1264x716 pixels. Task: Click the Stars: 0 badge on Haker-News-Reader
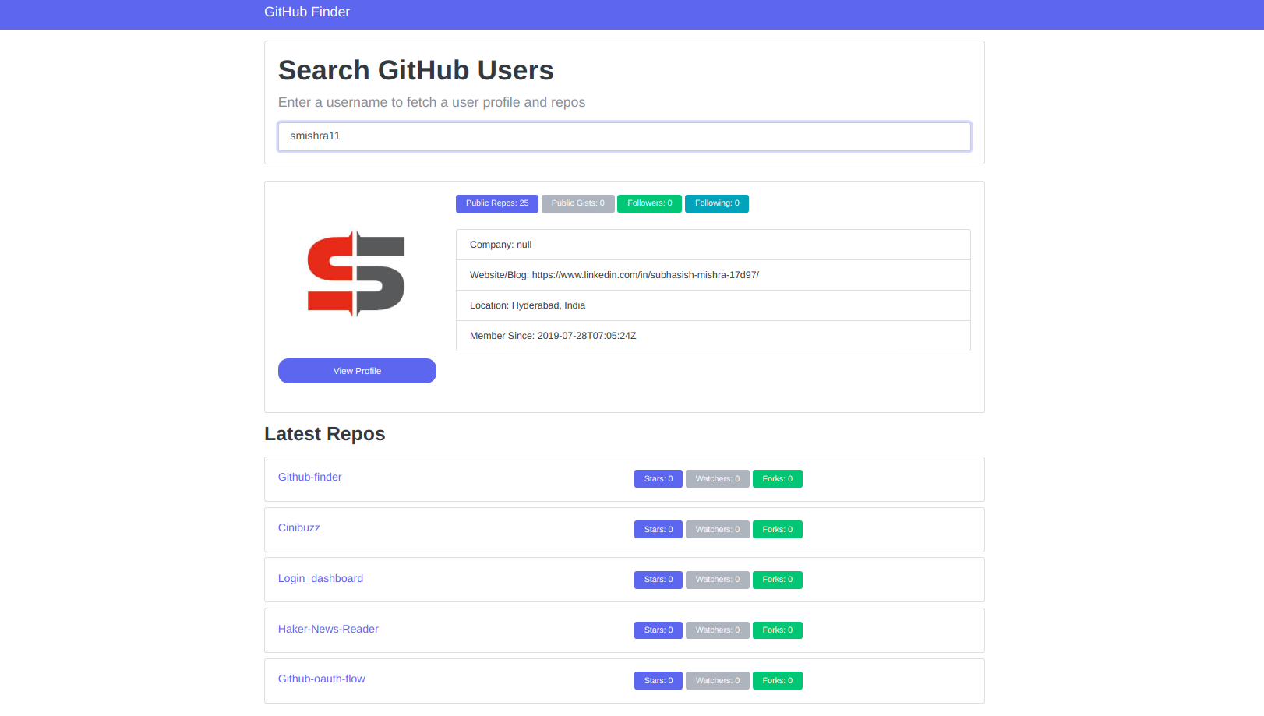[658, 630]
